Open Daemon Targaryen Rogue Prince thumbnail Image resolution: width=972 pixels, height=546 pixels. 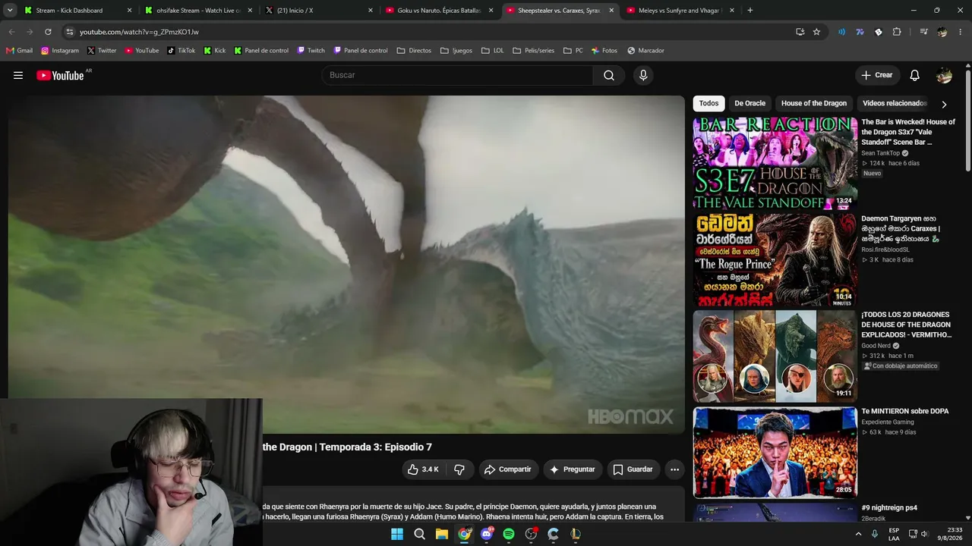(775, 260)
